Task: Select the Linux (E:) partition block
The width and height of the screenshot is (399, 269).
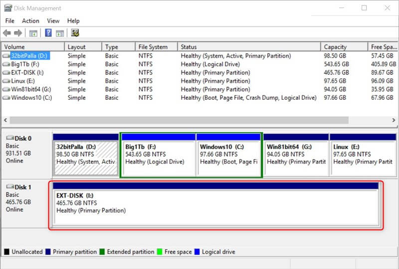Action: 362,155
